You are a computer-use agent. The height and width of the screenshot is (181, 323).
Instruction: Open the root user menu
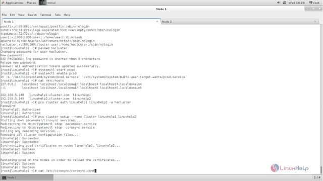(314, 3)
